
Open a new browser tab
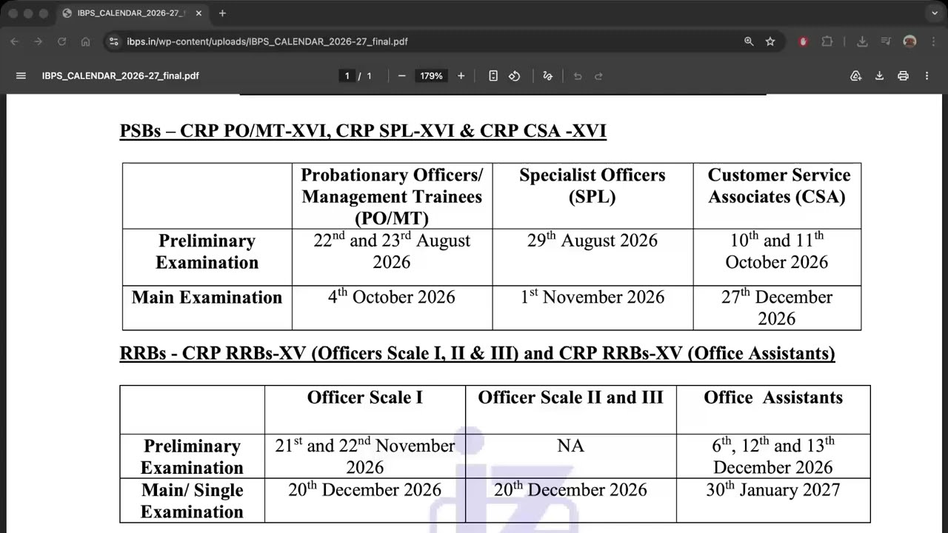222,13
